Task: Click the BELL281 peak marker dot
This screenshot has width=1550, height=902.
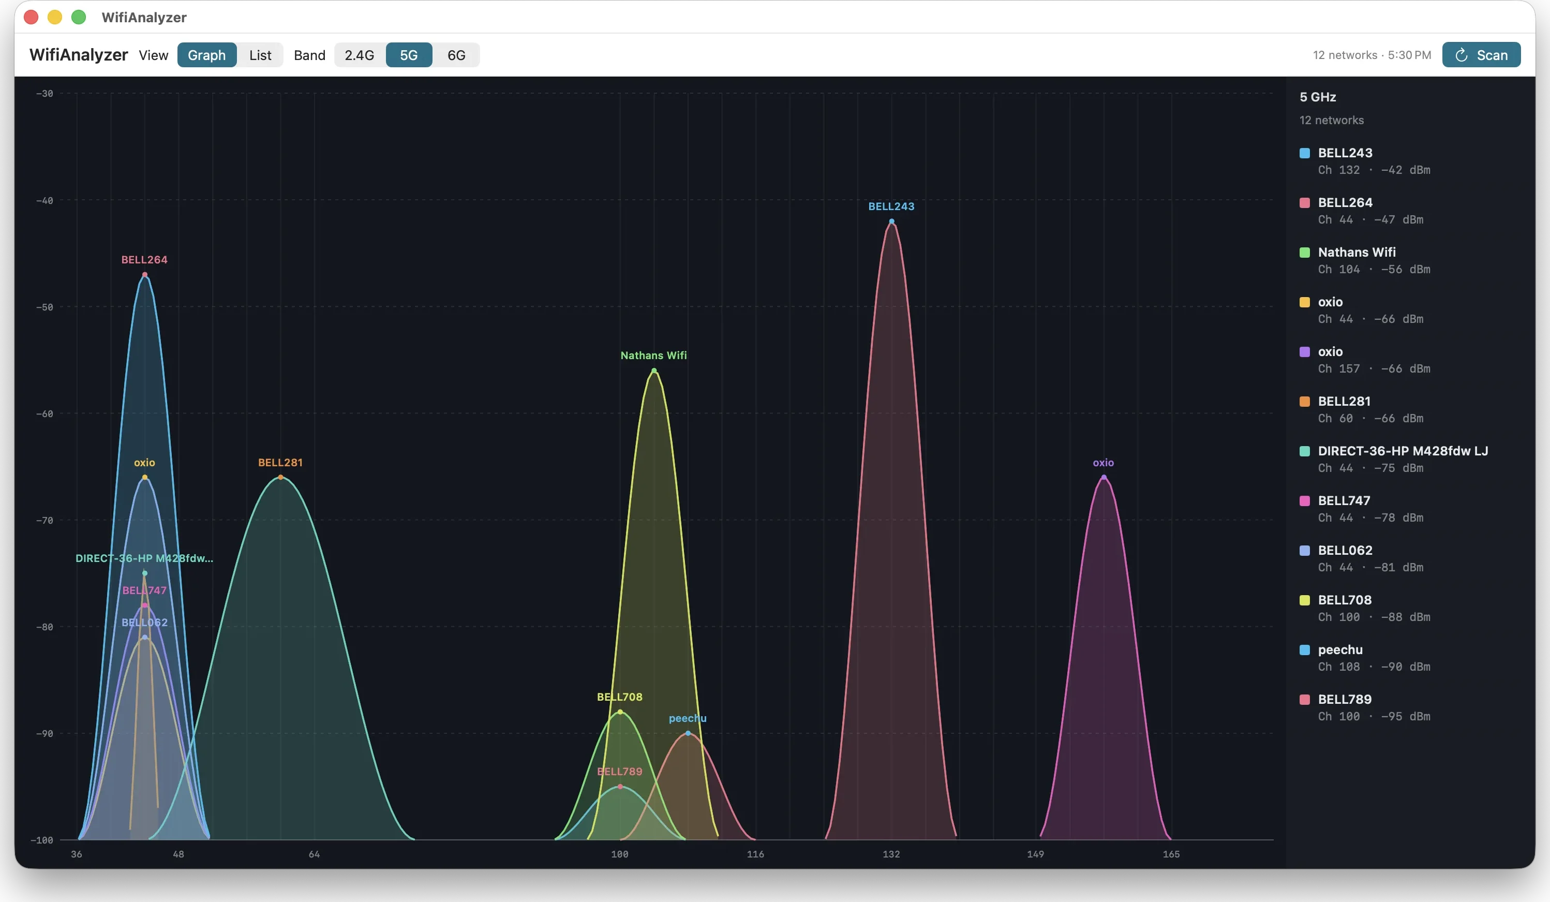Action: pos(280,478)
